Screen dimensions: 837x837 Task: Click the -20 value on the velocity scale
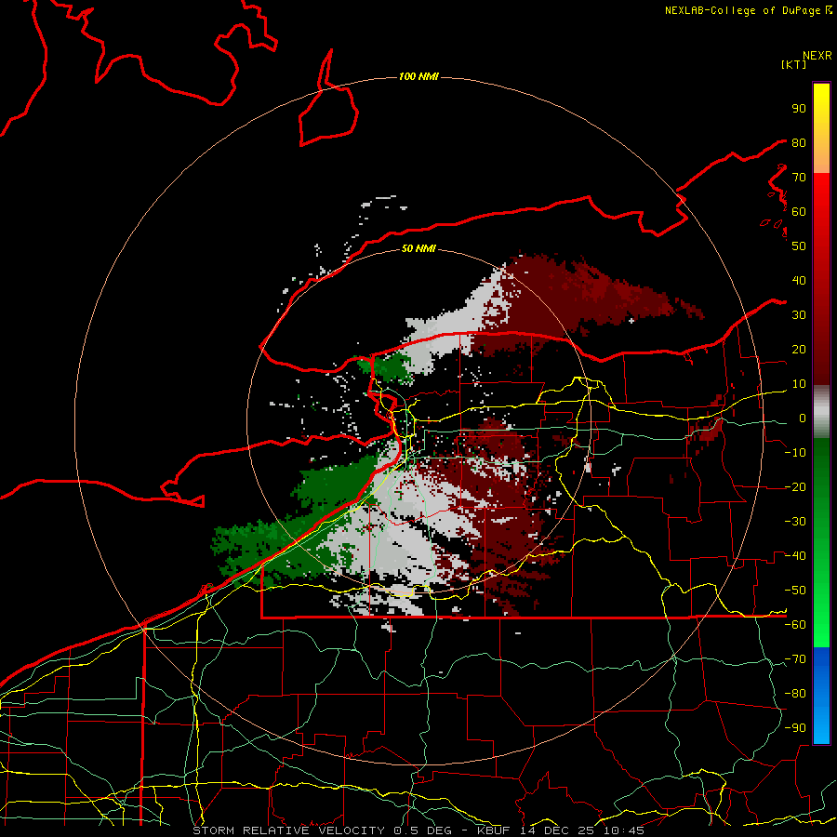point(795,487)
